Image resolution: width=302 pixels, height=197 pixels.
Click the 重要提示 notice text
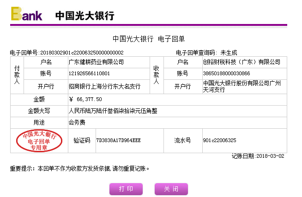tap(79, 169)
